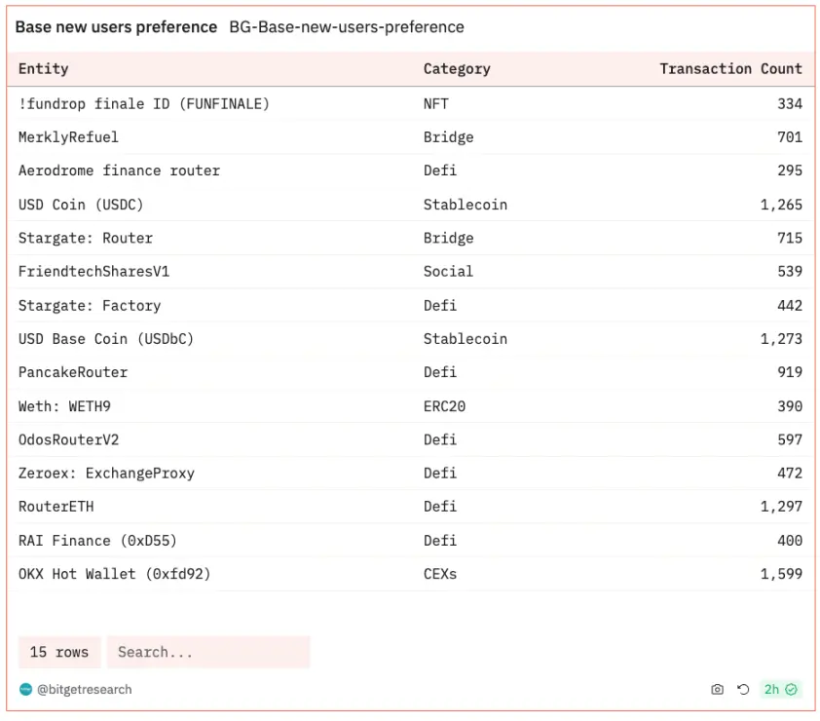Click the bitgetresearch avatar icon
Image resolution: width=820 pixels, height=721 pixels.
pyautogui.click(x=25, y=690)
